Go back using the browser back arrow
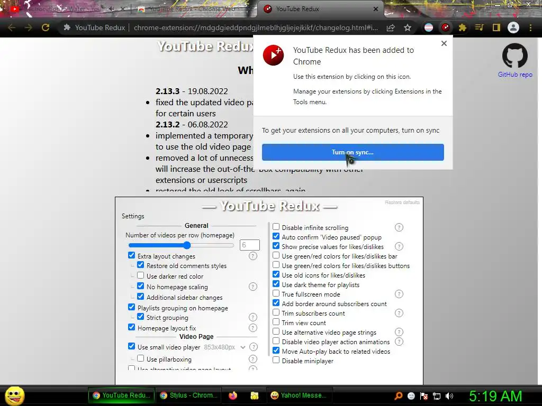 coord(12,27)
